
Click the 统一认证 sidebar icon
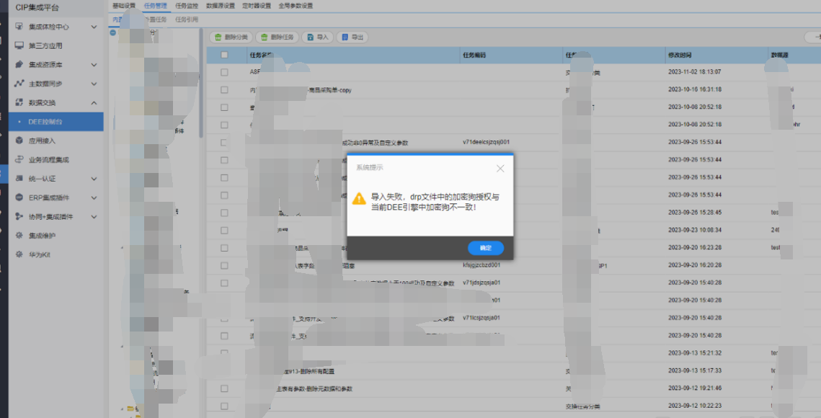coord(19,179)
